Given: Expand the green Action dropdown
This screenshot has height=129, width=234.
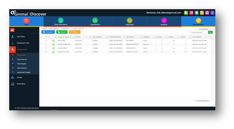Looking at the screenshot, I should click(62, 32).
